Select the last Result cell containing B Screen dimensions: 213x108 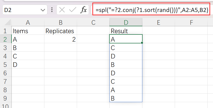pyautogui.click(x=126, y=98)
